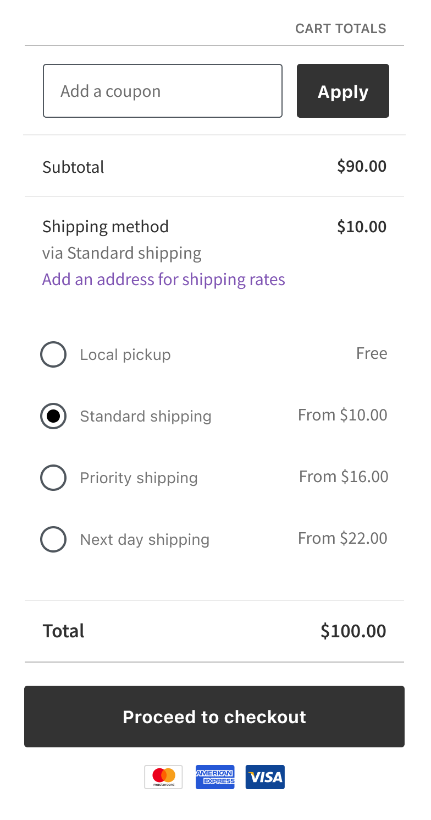Select the Standard shipping option

(x=53, y=416)
